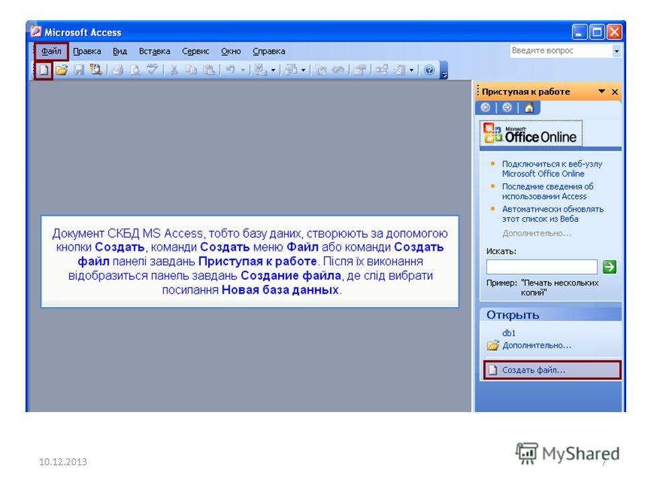
Task: Expand the Office Links dropdown arrow
Action: click(273, 71)
